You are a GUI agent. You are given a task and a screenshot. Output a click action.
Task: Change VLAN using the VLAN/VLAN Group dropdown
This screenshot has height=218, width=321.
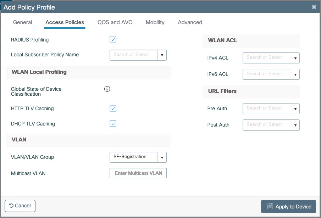(162, 157)
